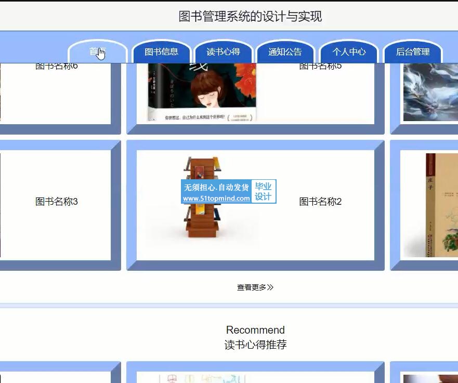The image size is (458, 383).
Task: Open the 个人中心 tab
Action: [x=349, y=51]
